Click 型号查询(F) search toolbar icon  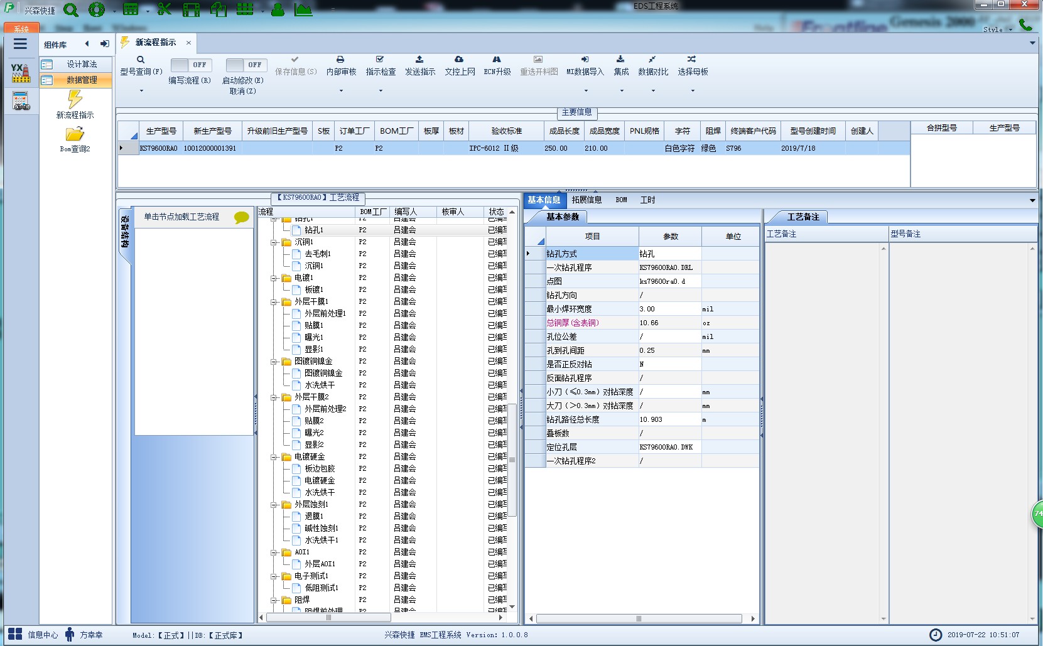point(141,60)
